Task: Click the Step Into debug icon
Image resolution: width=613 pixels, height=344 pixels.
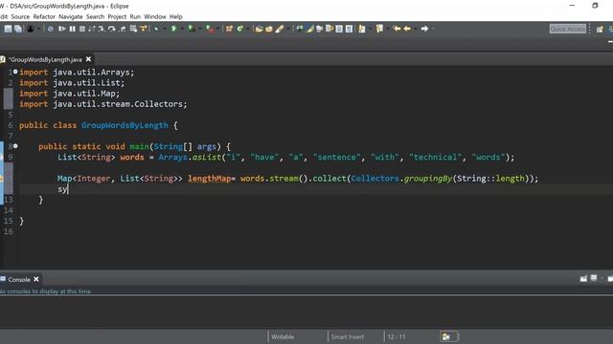Action: pos(102,29)
